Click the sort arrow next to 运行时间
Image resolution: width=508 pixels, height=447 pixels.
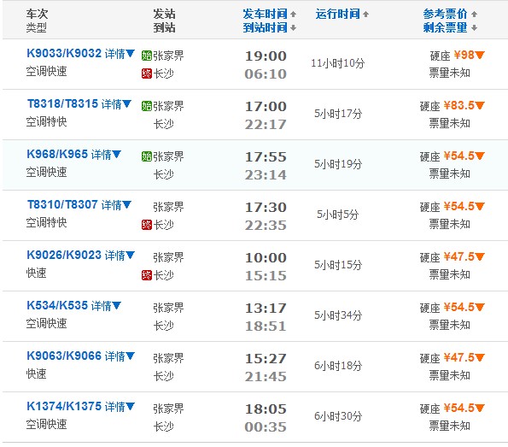[365, 14]
